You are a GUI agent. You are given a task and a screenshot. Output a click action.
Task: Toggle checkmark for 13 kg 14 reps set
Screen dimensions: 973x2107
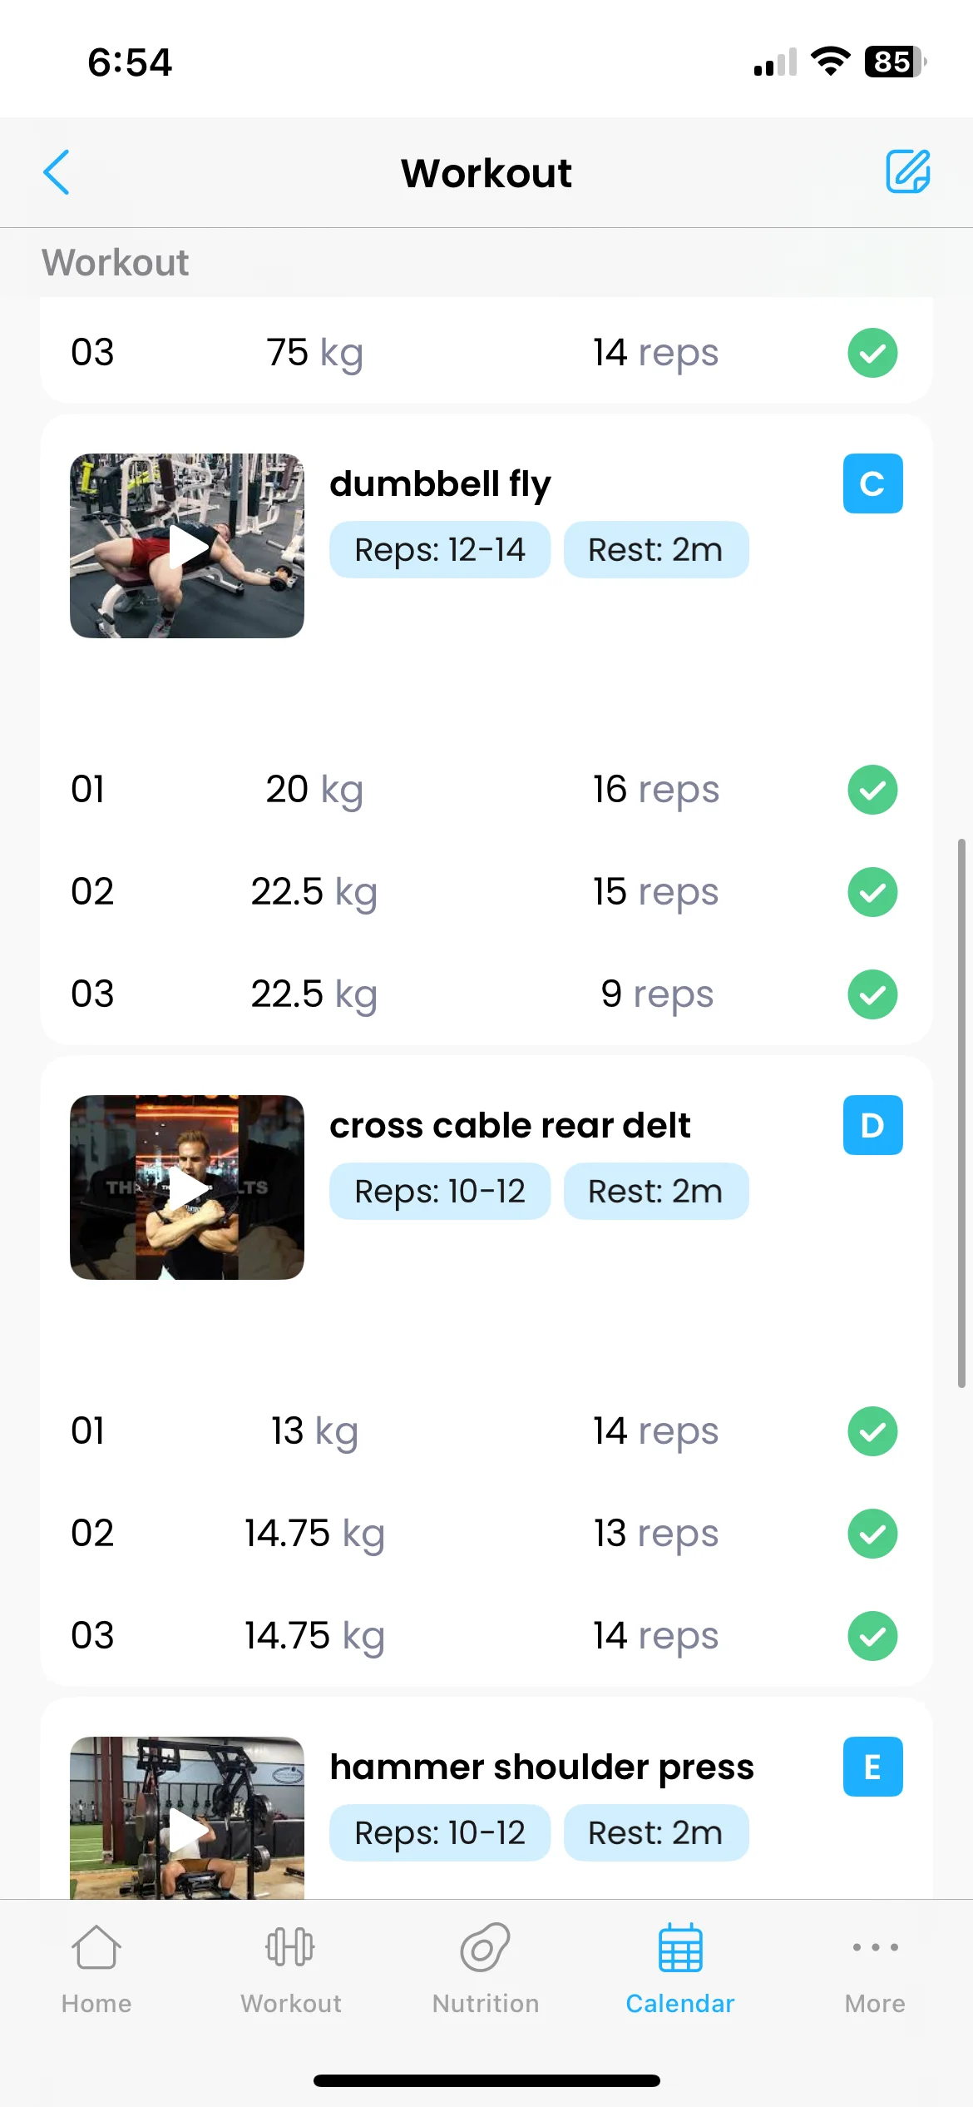tap(872, 1431)
